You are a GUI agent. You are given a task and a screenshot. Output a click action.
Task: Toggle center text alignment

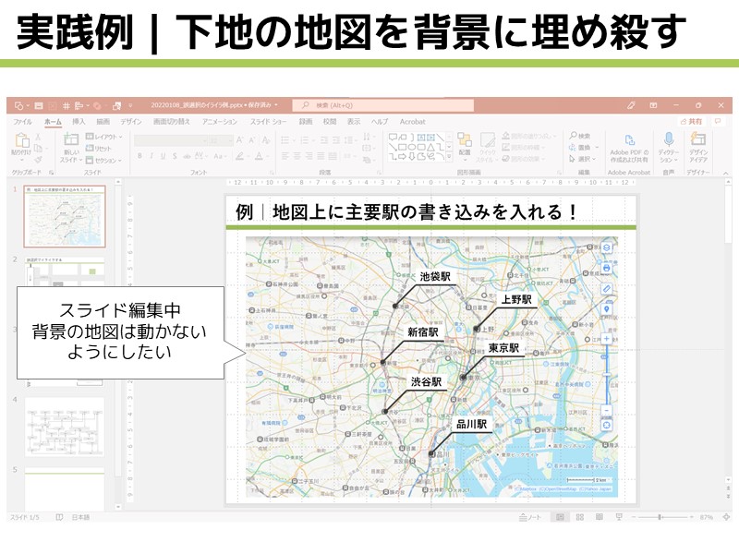pos(297,156)
